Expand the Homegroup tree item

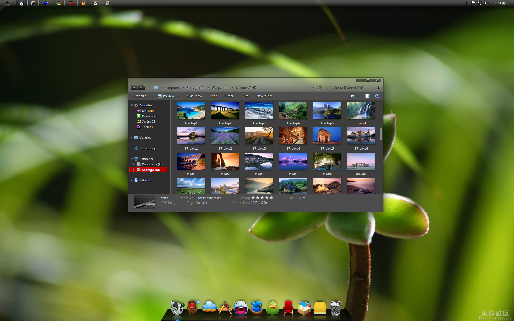click(132, 148)
